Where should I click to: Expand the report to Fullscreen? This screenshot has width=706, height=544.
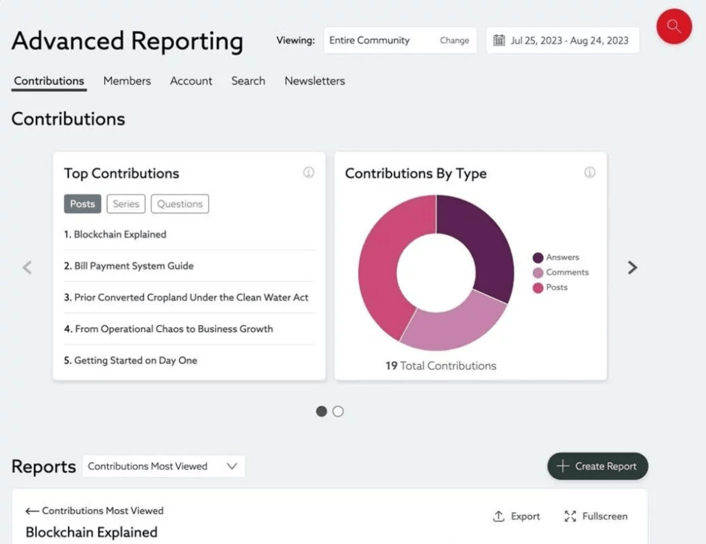click(596, 516)
